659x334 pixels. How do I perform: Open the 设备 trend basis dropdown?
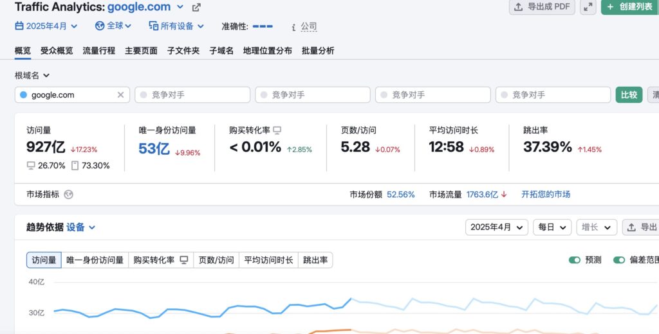[81, 227]
